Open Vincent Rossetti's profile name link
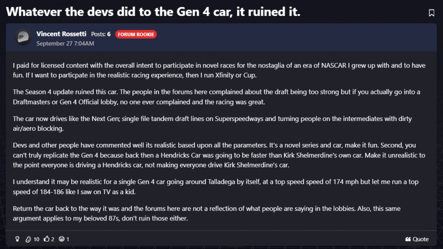This screenshot has height=249, width=443. point(61,34)
